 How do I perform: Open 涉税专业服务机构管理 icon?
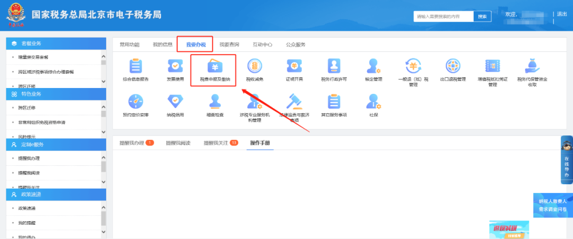[x=254, y=102]
